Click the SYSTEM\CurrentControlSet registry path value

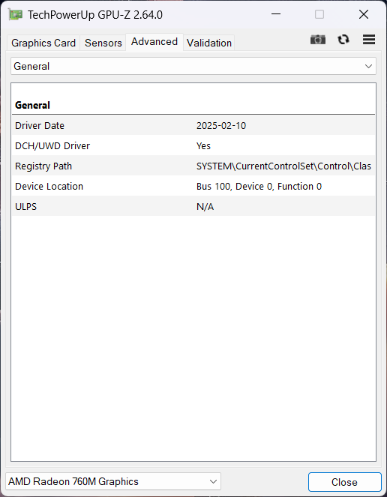(x=283, y=166)
